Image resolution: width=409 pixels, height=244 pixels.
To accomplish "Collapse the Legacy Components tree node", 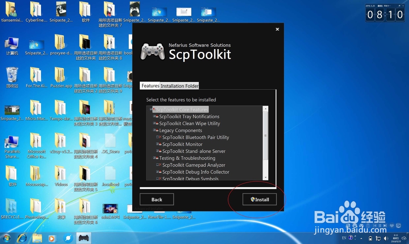I will point(151,130).
